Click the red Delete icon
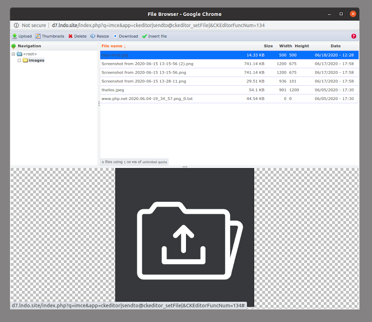The height and width of the screenshot is (322, 372). (x=70, y=36)
